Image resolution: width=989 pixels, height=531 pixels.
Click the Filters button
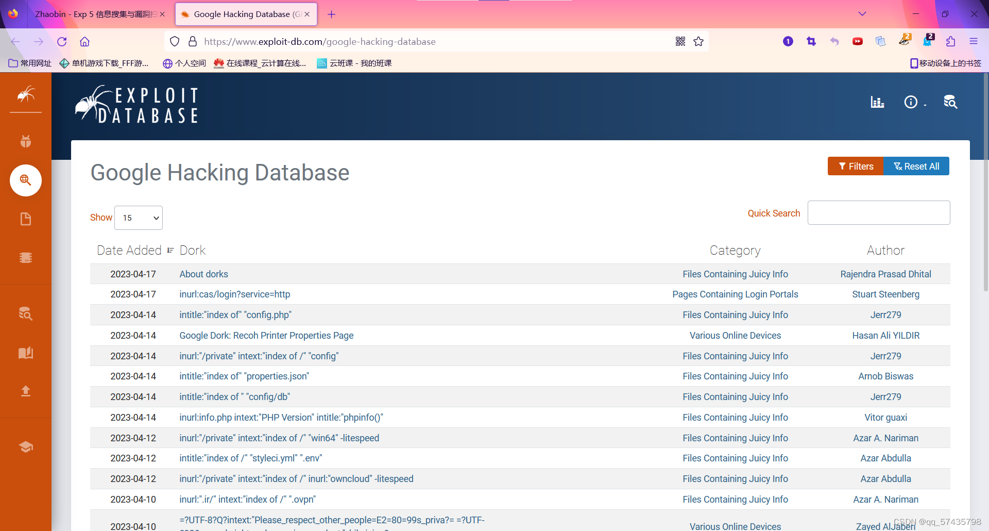pos(856,167)
